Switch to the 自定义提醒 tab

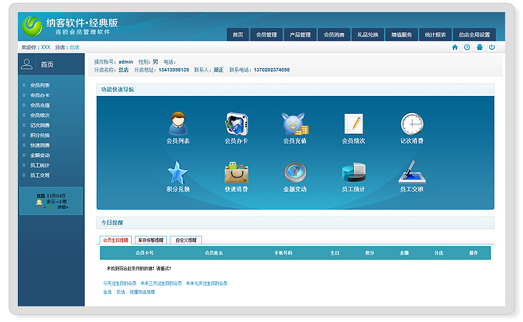click(186, 240)
